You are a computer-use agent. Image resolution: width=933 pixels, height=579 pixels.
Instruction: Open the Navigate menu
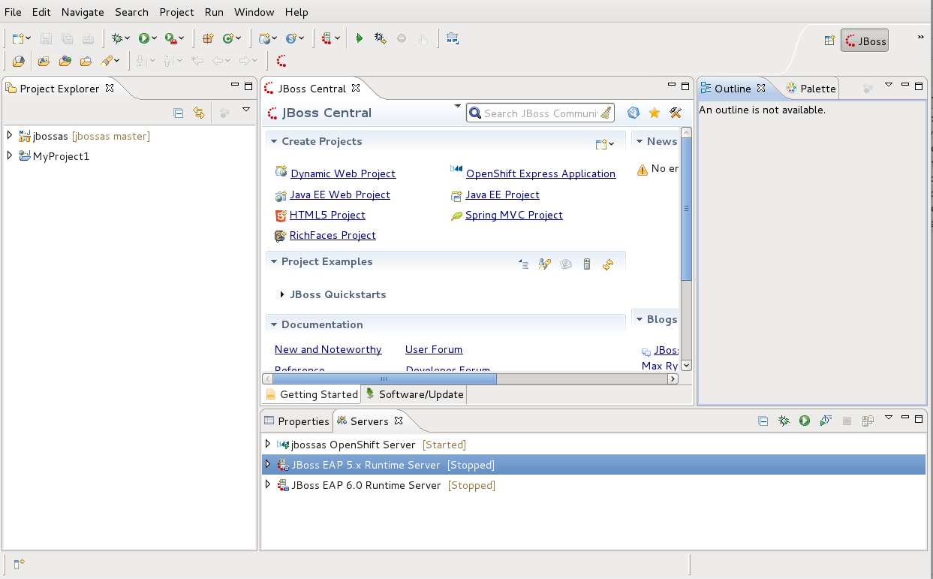tap(83, 12)
